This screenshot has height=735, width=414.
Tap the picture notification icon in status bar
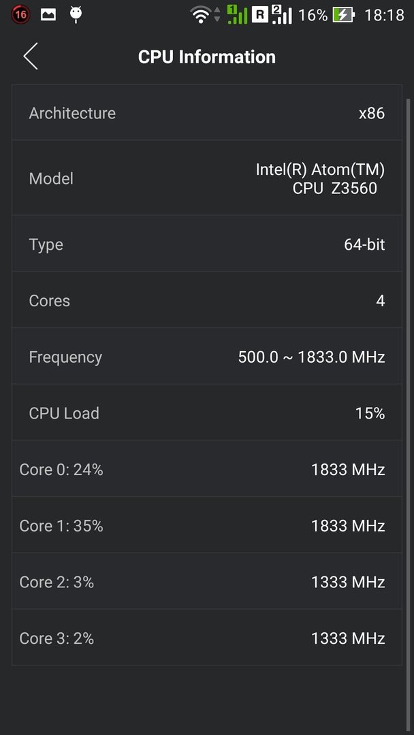point(48,14)
